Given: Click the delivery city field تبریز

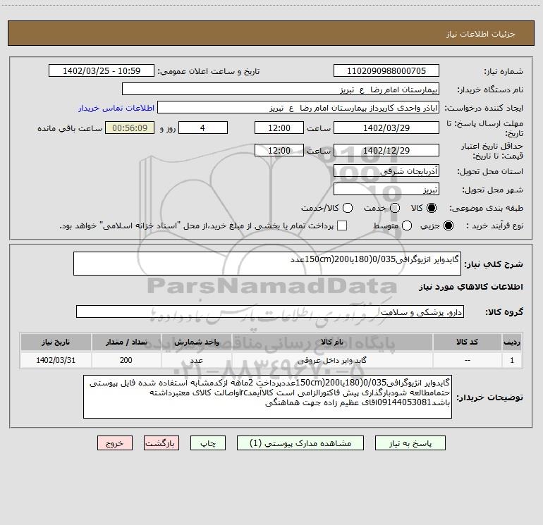Looking at the screenshot, I should (386, 189).
